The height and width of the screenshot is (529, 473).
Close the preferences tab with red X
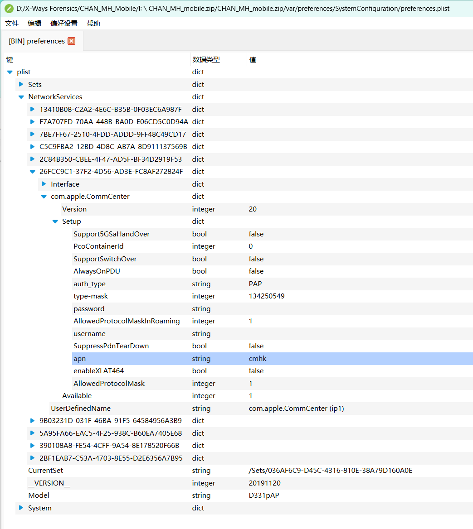(x=71, y=41)
